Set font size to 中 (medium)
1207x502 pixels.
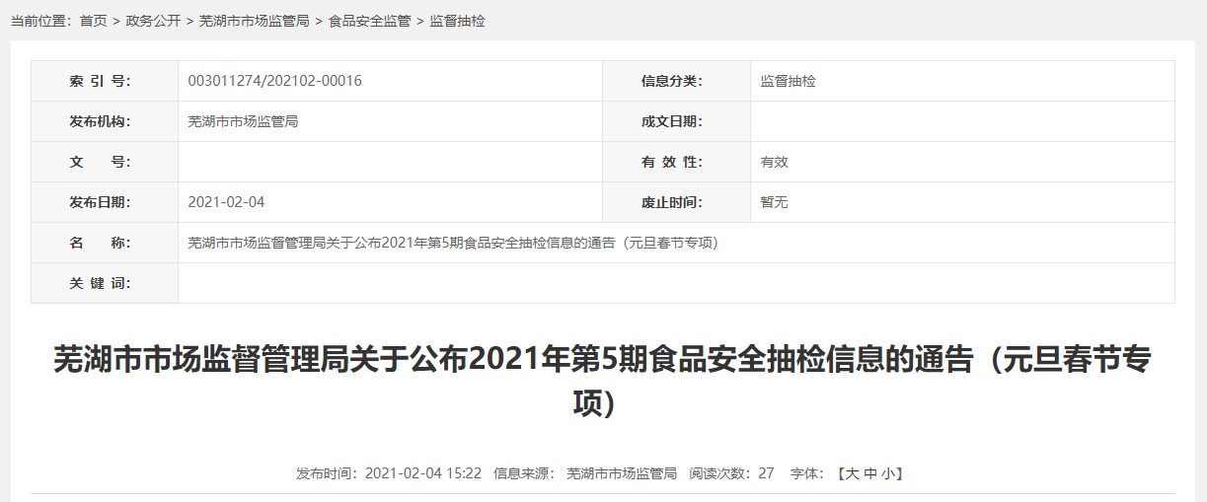869,473
